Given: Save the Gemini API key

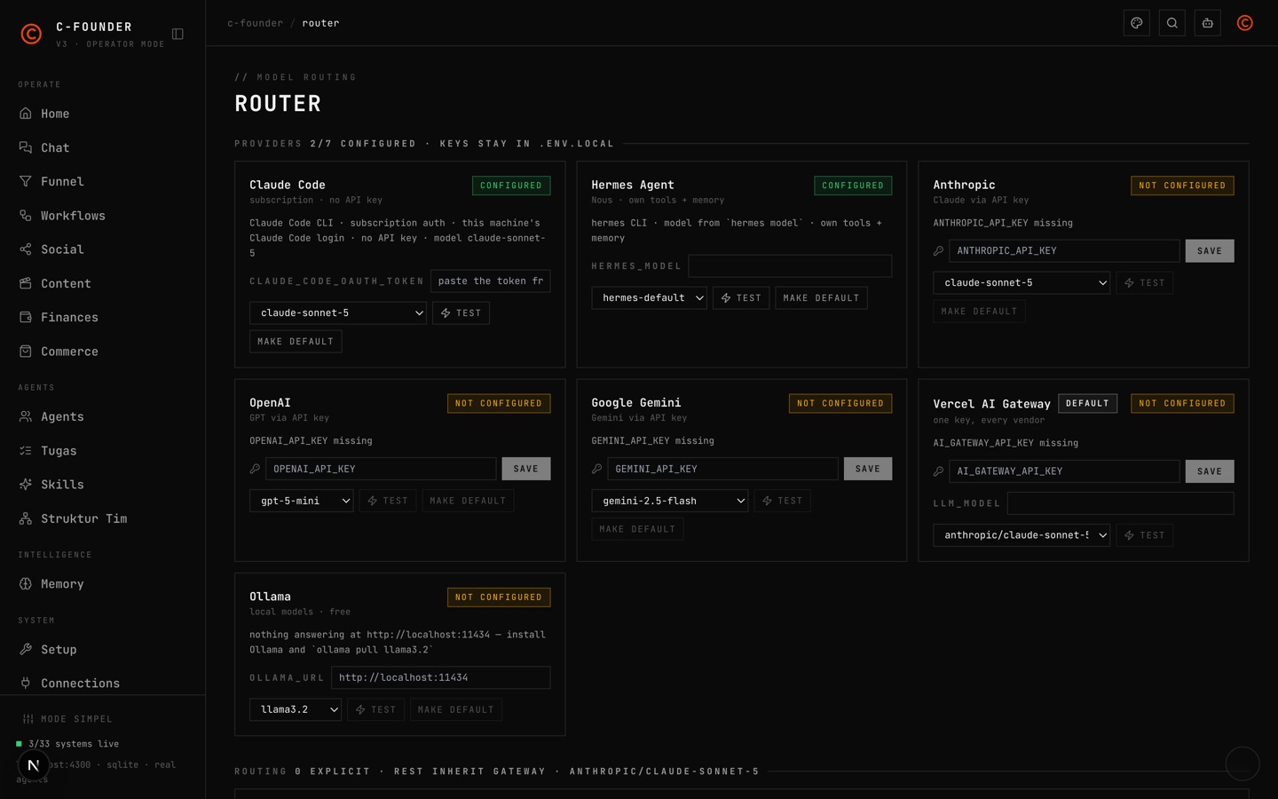Looking at the screenshot, I should [x=868, y=469].
